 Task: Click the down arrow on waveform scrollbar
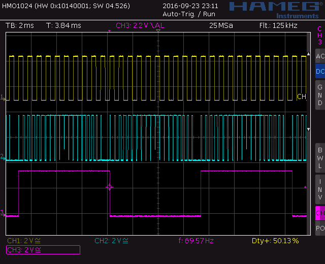308,129
